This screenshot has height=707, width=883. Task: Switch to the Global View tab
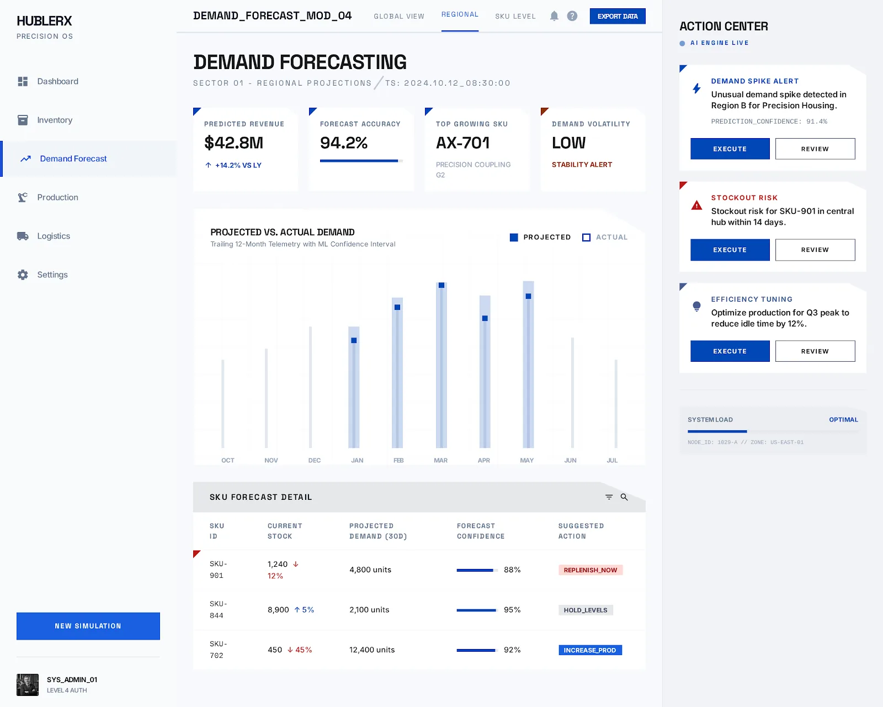click(x=399, y=17)
